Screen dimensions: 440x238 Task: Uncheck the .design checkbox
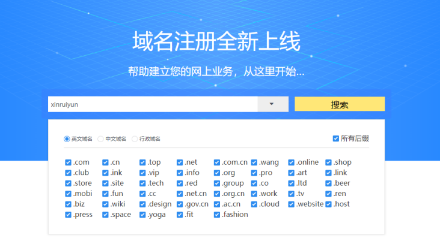point(142,204)
